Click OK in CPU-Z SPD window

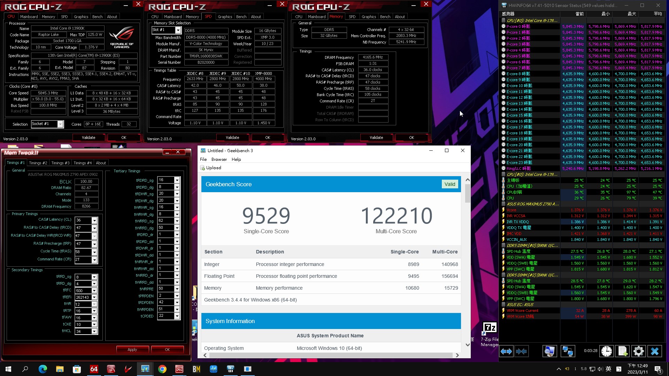tap(268, 138)
